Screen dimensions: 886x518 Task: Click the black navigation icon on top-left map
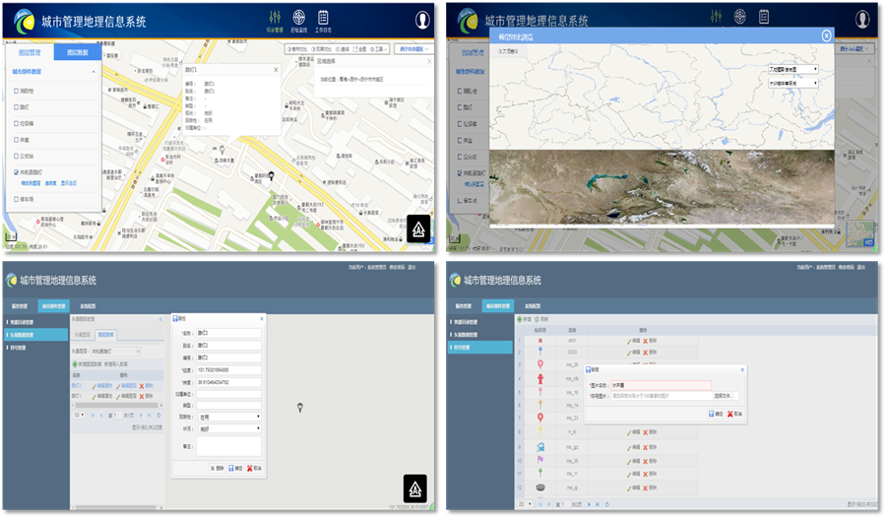tap(418, 228)
